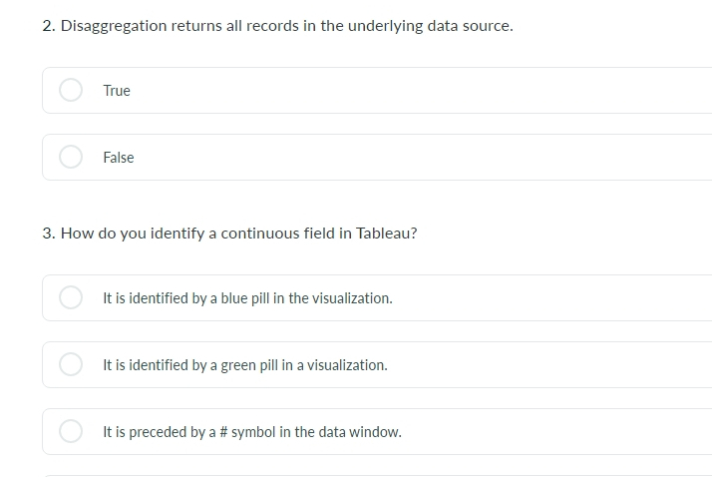The width and height of the screenshot is (712, 477).
Task: Click the "green pill in a visualization" sentence
Action: point(245,365)
